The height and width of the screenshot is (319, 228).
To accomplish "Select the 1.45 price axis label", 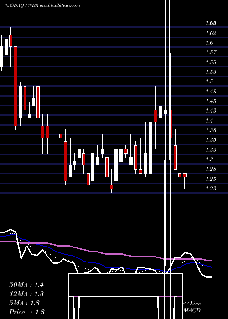I will pos(211,101).
